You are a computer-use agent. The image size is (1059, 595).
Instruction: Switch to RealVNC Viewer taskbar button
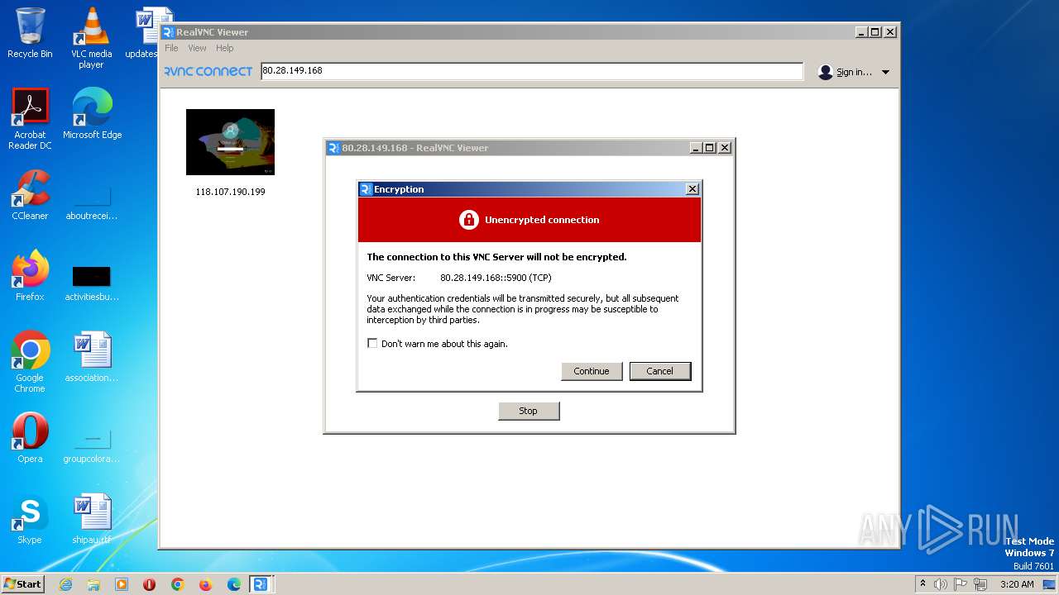coord(261,584)
